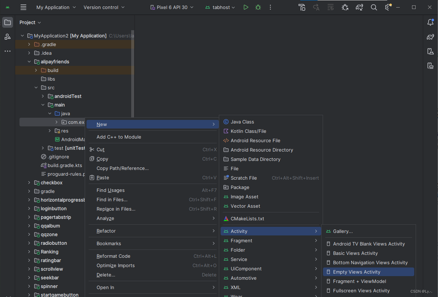Collapse the alipayfriends module
This screenshot has height=297, width=438.
click(29, 62)
